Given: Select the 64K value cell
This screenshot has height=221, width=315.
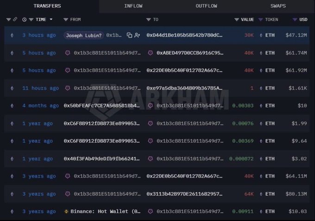Looking at the screenshot, I should pyautogui.click(x=249, y=194).
